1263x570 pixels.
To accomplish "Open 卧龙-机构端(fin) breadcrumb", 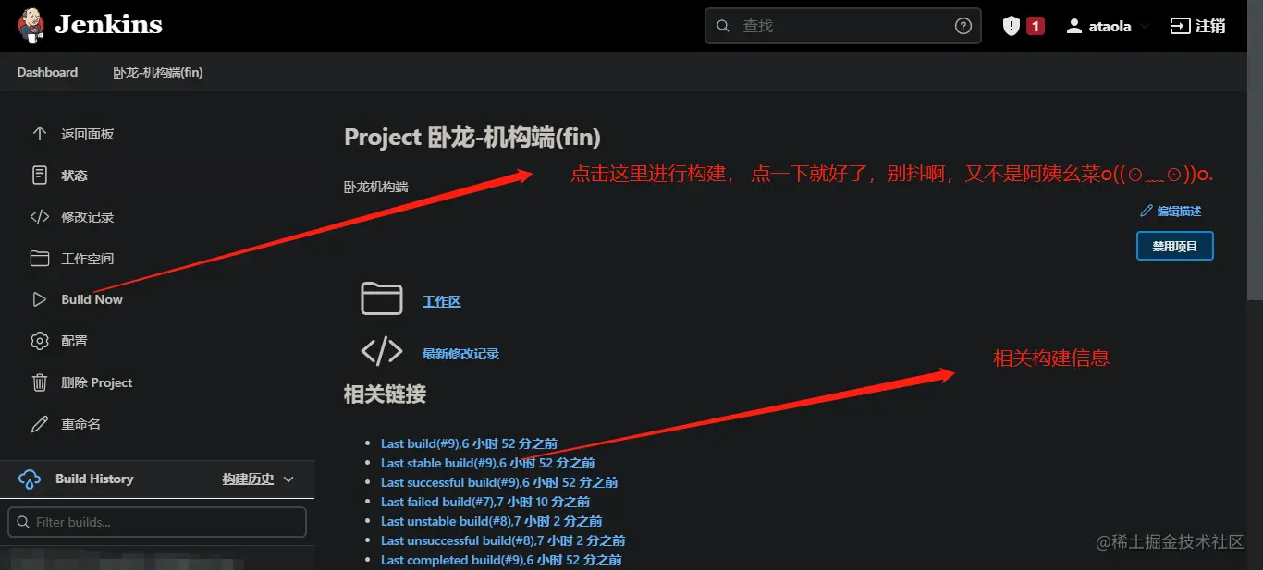I will point(158,72).
